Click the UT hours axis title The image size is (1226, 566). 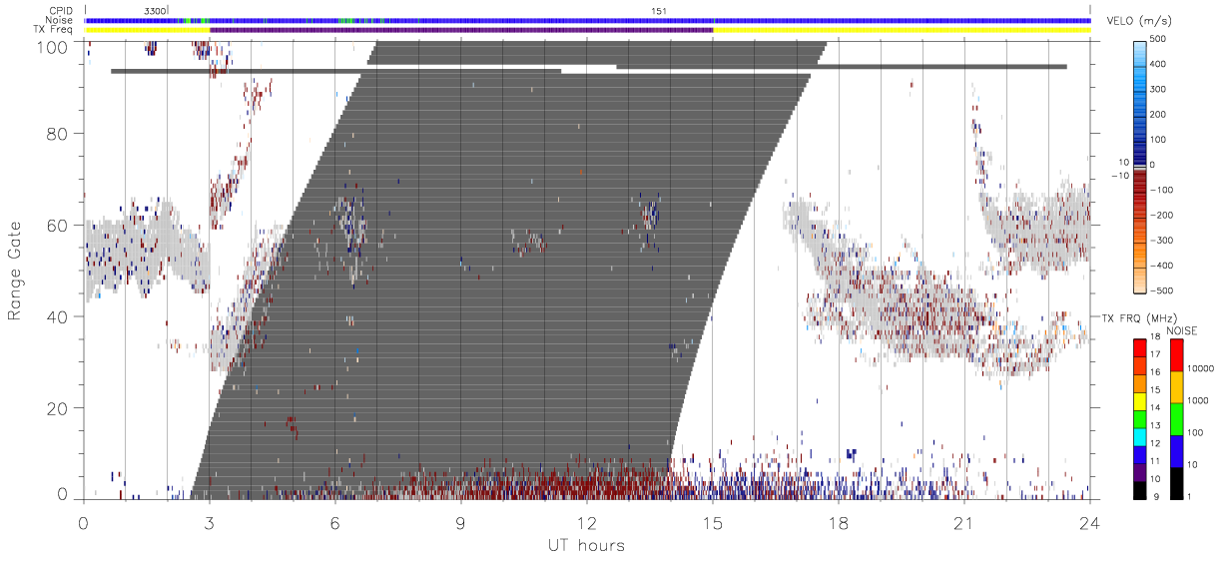click(585, 545)
